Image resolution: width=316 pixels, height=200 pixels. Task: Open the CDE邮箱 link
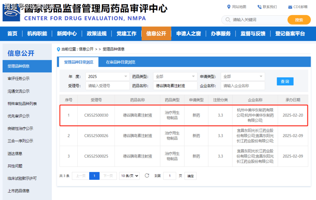tap(300, 7)
